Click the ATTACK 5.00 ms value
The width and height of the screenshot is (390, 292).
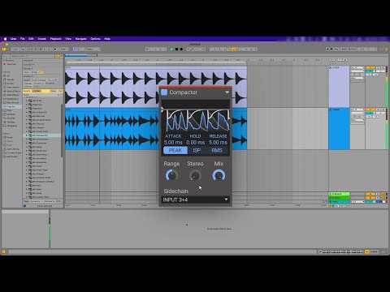(x=173, y=142)
